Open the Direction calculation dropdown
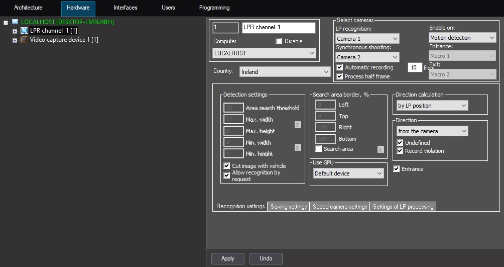The image size is (504, 267). 432,106
